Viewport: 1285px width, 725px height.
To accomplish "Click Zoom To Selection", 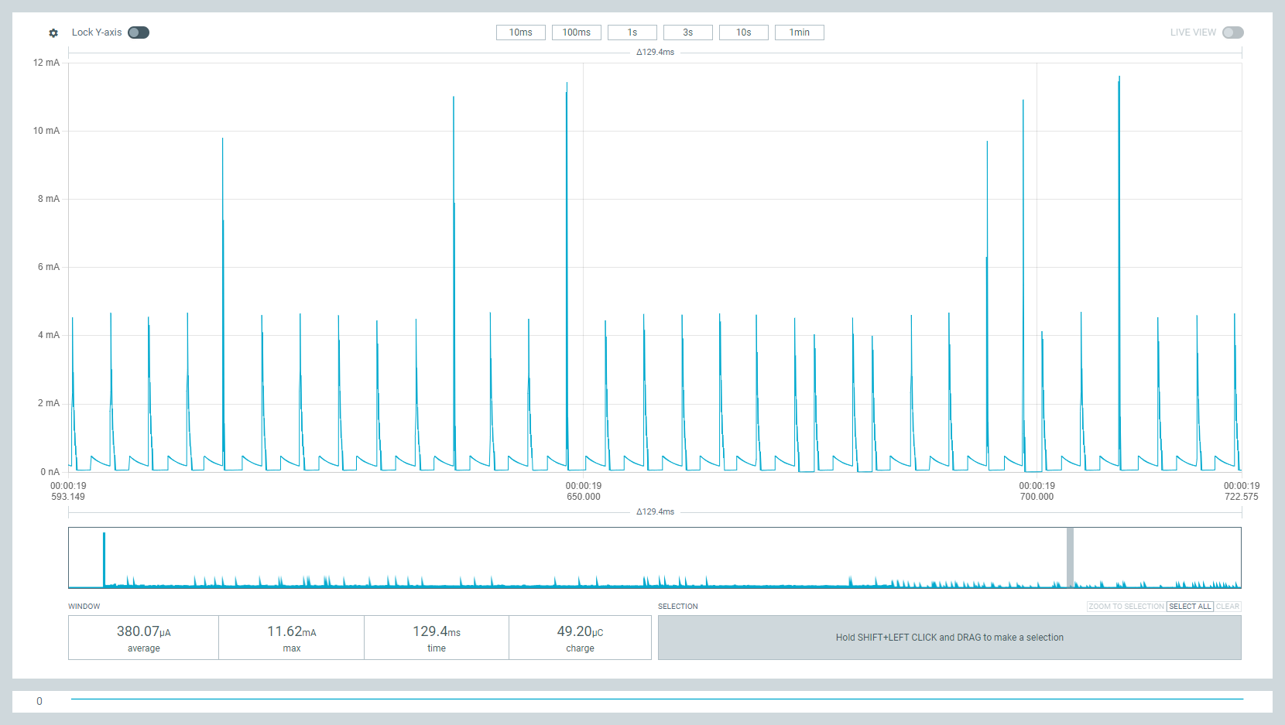I will (1126, 607).
